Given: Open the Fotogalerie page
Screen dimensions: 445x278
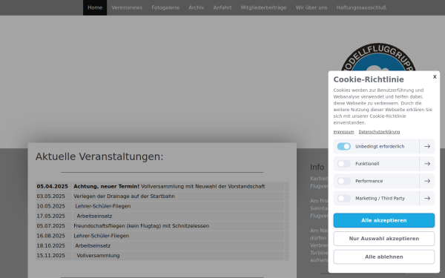Looking at the screenshot, I should pos(165,7).
